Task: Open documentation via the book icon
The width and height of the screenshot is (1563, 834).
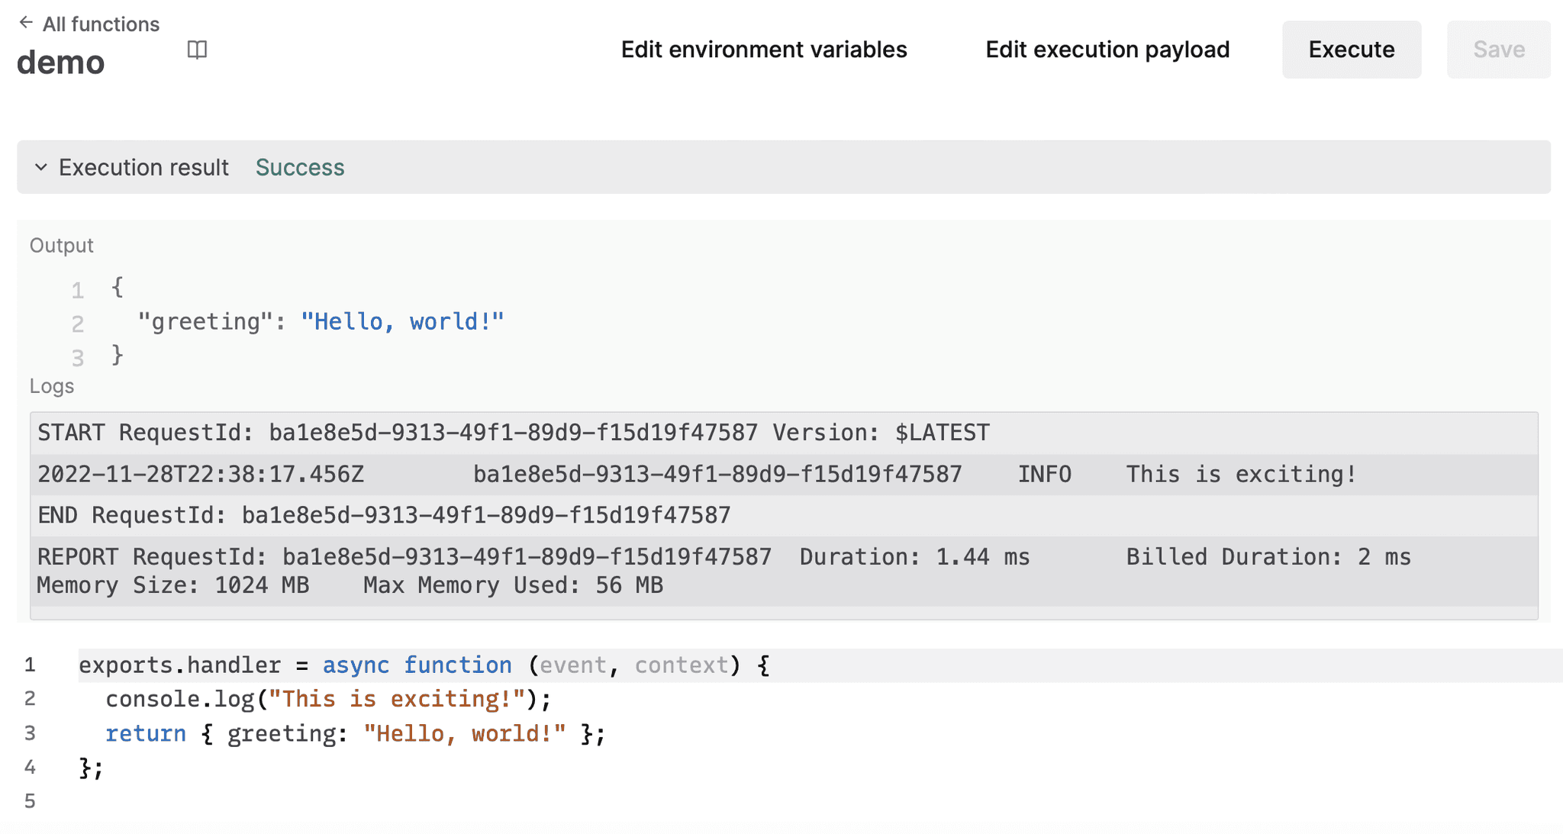Action: pyautogui.click(x=197, y=50)
